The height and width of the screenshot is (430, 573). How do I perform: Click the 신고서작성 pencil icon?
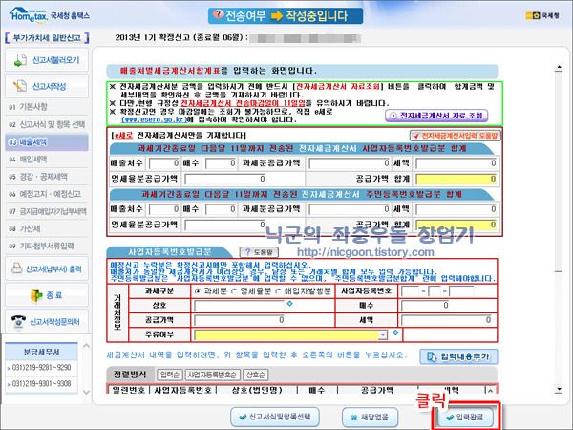(x=20, y=86)
